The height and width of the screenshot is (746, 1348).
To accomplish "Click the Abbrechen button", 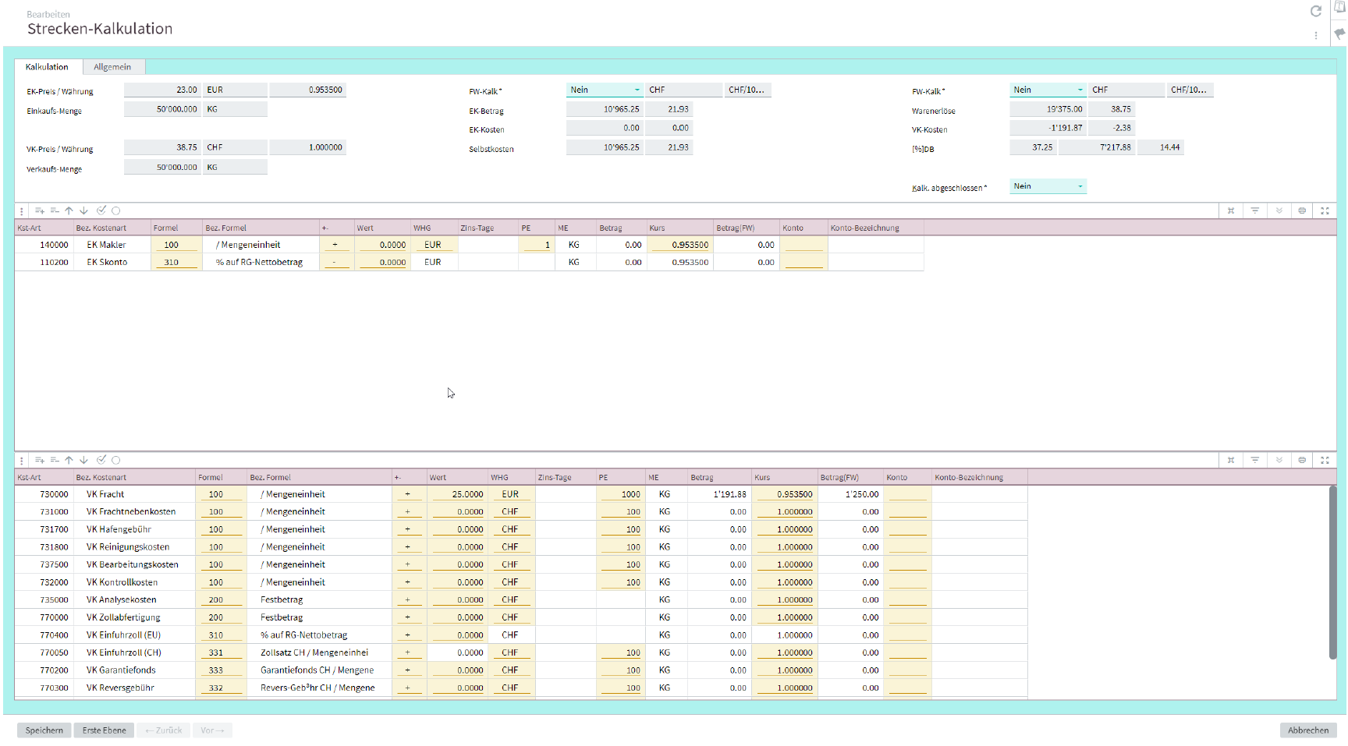I will pyautogui.click(x=1308, y=730).
